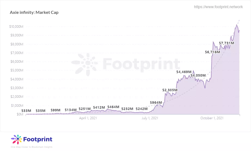Click the $4,000M y-axis label
Image resolution: width=251 pixels, height=151 pixels.
tap(17, 79)
